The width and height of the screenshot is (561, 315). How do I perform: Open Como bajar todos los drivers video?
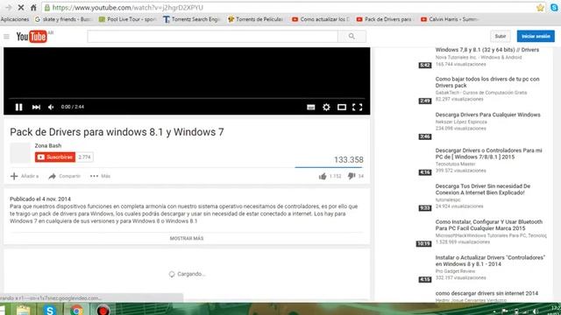coord(487,82)
